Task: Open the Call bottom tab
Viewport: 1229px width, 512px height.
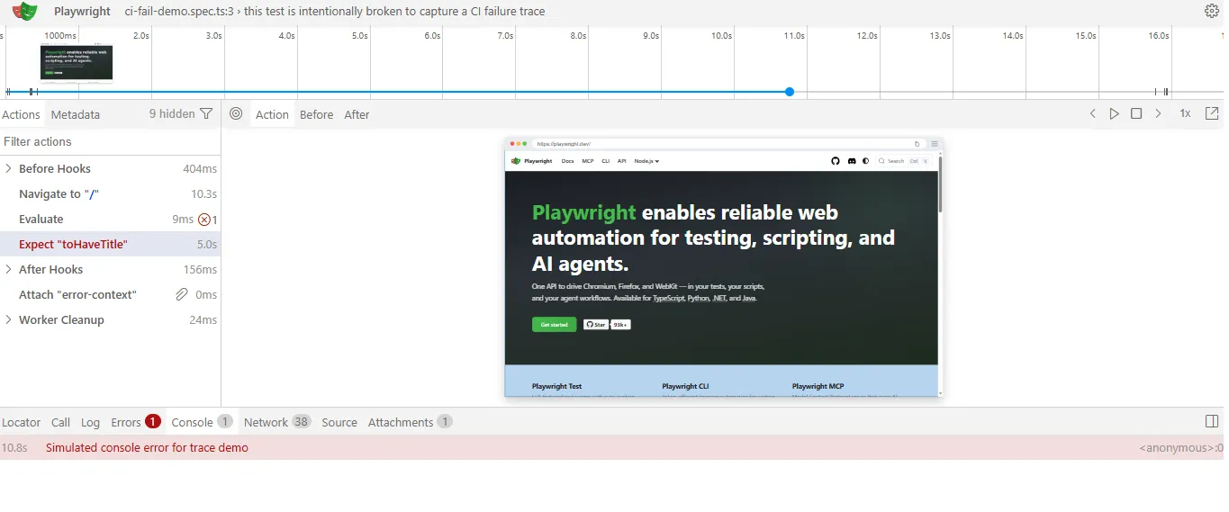Action: coord(60,422)
